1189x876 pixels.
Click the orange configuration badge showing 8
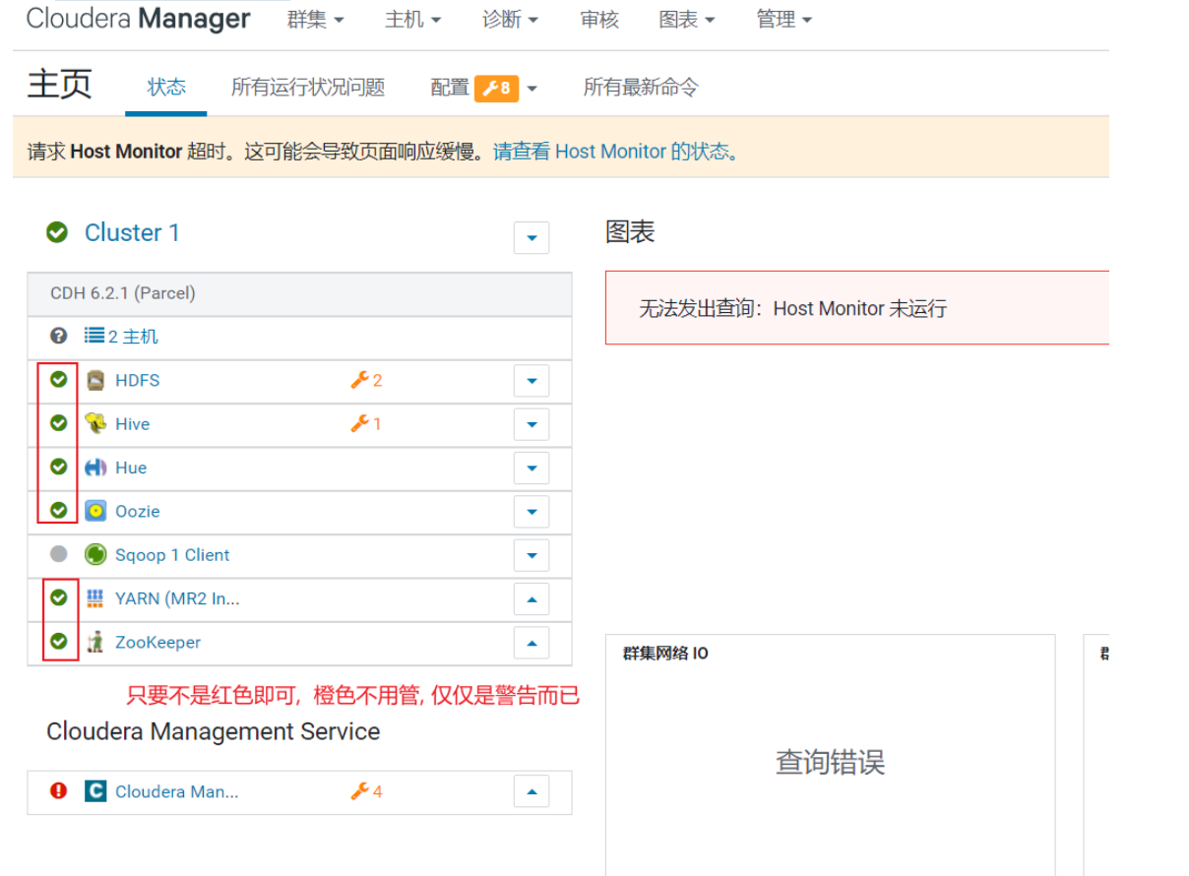pos(496,89)
